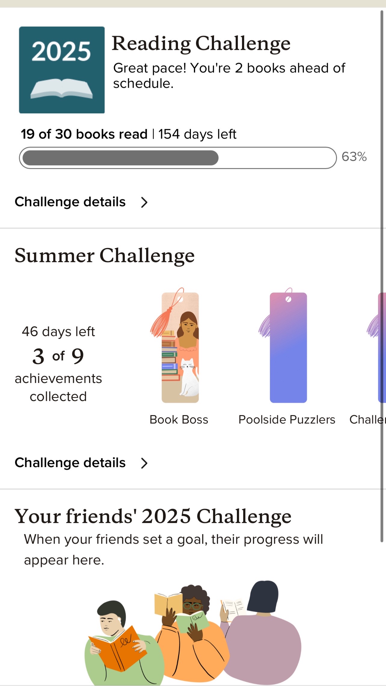
Task: Open Challenge details under Summer Challenge
Action: pyautogui.click(x=70, y=463)
